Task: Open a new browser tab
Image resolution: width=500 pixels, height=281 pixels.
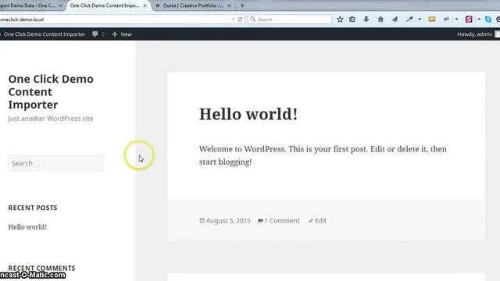Action: tap(242, 5)
